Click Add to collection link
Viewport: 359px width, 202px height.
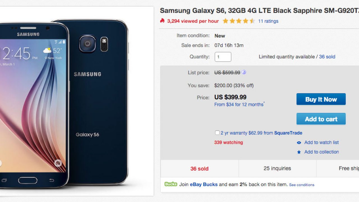pos(321,152)
